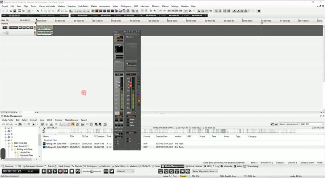Viewport: 325px width, 178px height.
Task: Click the AI icon beside the search field
Action: 276,124
